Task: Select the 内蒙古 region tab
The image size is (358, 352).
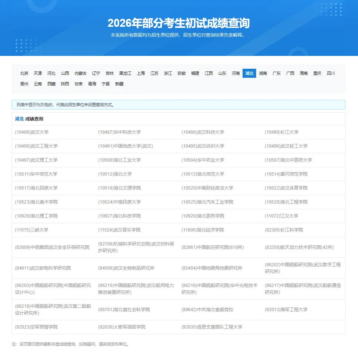Action: 81,73
